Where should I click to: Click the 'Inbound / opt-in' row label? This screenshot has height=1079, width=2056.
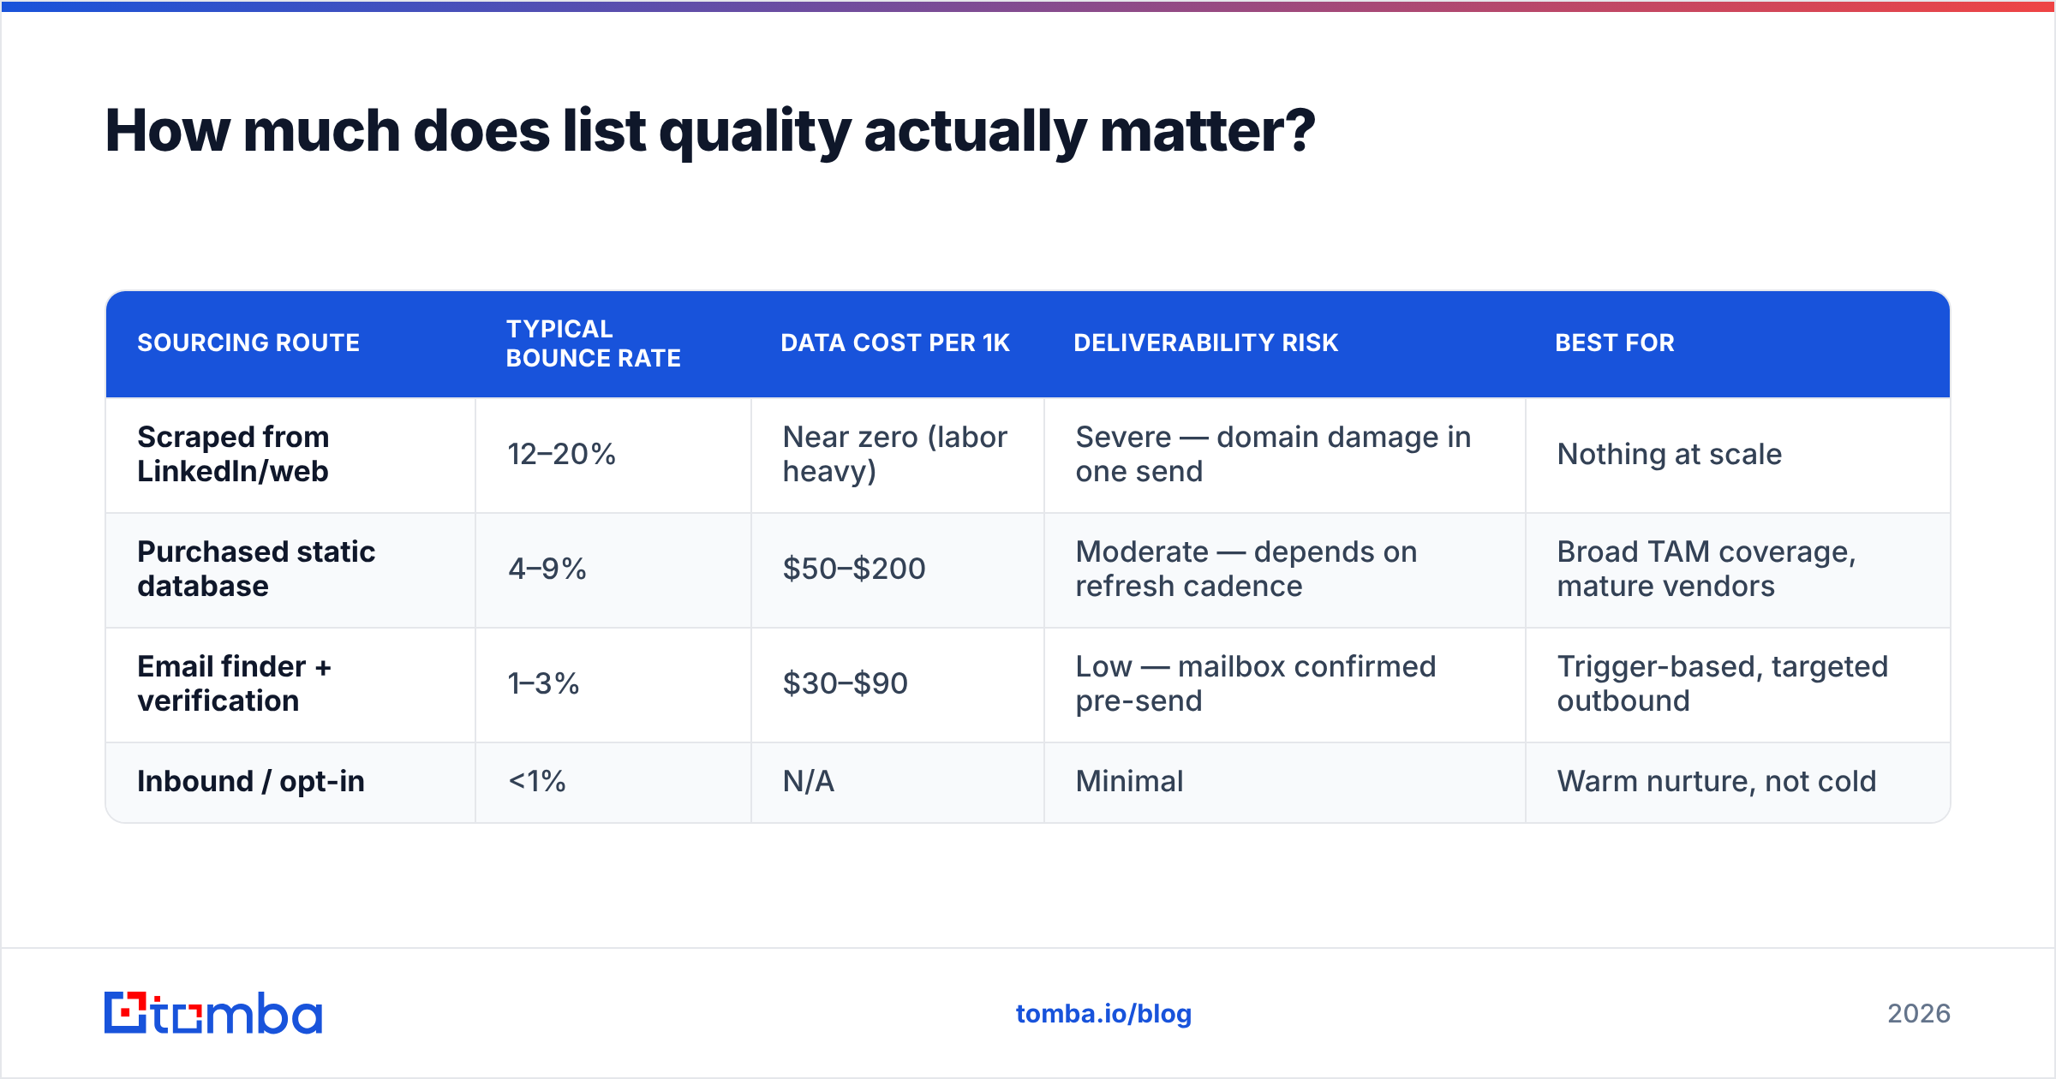coord(251,782)
